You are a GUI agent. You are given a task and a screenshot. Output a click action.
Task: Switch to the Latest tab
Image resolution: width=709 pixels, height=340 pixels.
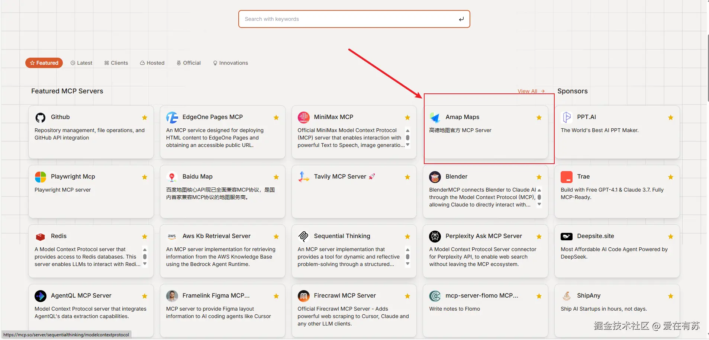(x=81, y=63)
